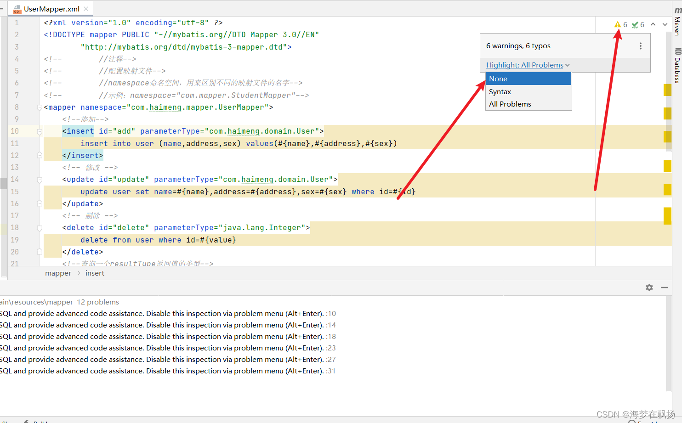Open the problem entry for line :31
682x423 pixels.
[x=168, y=371]
